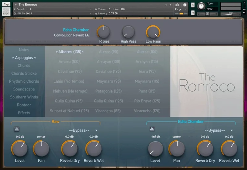Open the Purge menu
This screenshot has width=247, height=170.
tap(181, 9)
